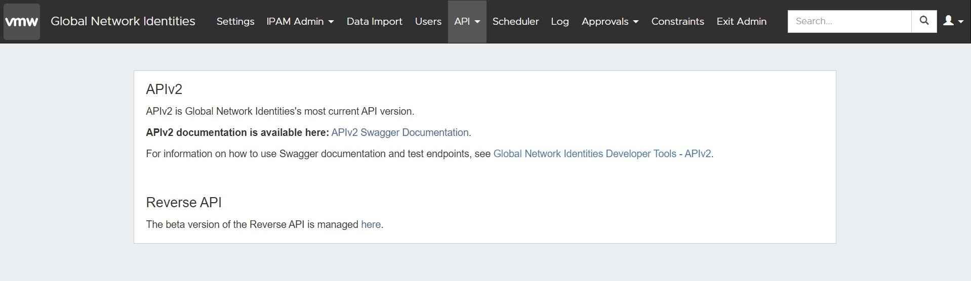Expand the API dropdown menu
This screenshot has height=281, width=971.
467,21
